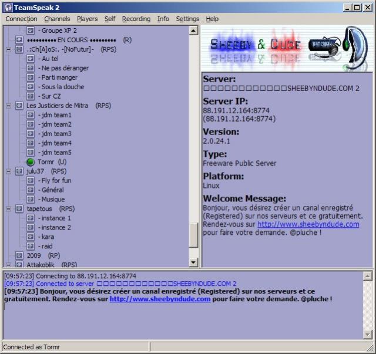Screen dimensions: 376x354
Task: Click the icon beside Sous la douche
Action: click(x=31, y=87)
